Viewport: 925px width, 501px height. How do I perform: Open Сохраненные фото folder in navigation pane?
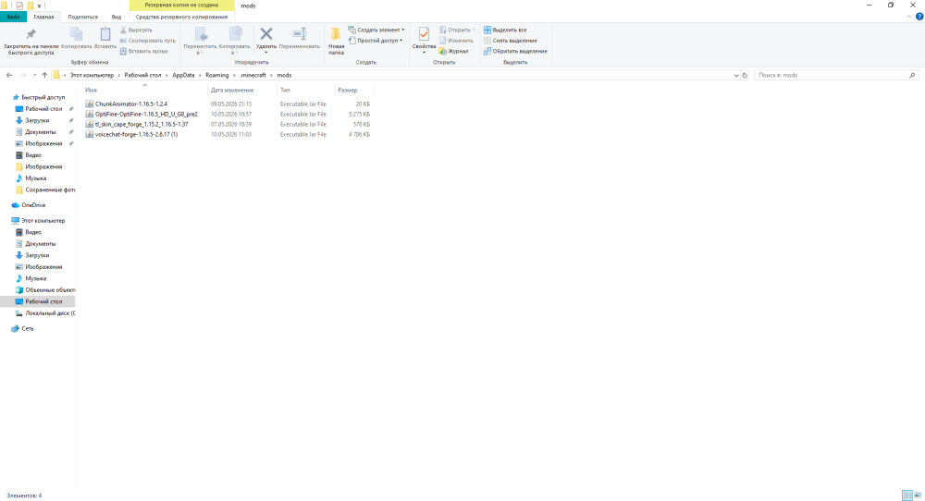50,189
